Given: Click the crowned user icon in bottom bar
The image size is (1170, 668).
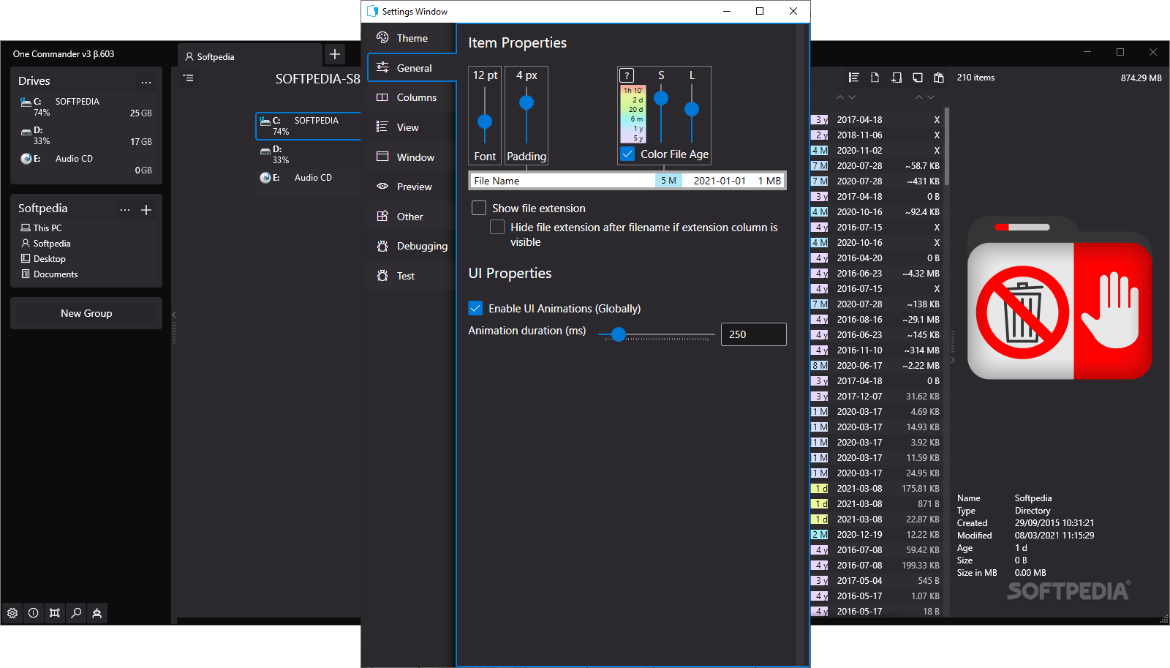Looking at the screenshot, I should [x=97, y=613].
